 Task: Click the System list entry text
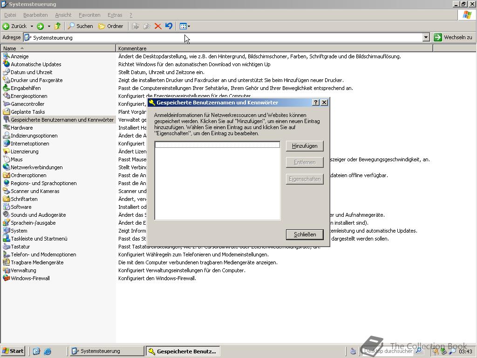click(x=19, y=231)
